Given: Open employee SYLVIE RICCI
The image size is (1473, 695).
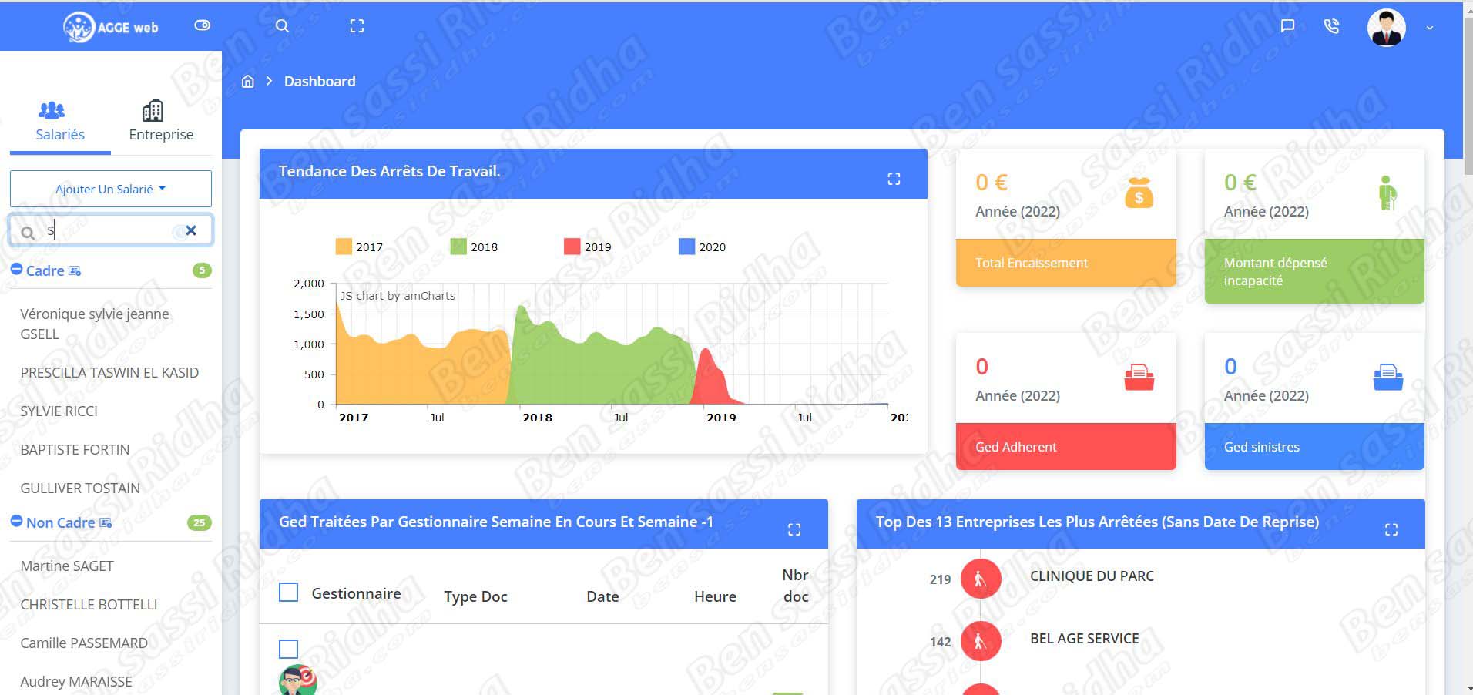Looking at the screenshot, I should (59, 411).
